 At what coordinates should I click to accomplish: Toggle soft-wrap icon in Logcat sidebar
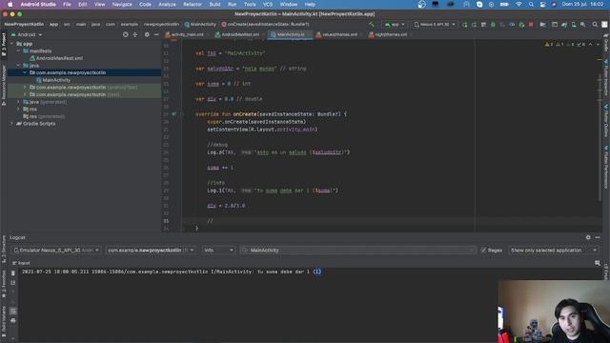(x=12, y=312)
